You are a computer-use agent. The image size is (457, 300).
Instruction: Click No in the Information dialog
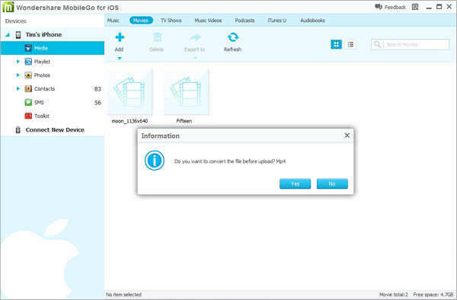(332, 184)
